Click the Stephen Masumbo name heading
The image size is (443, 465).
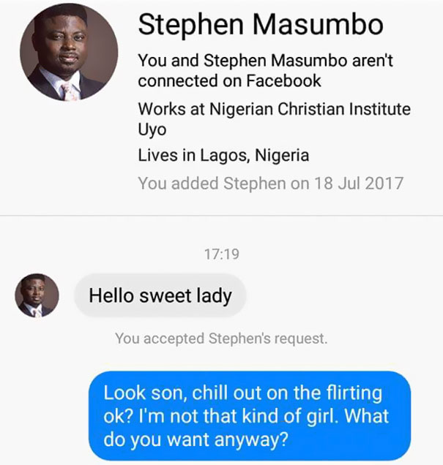(260, 24)
